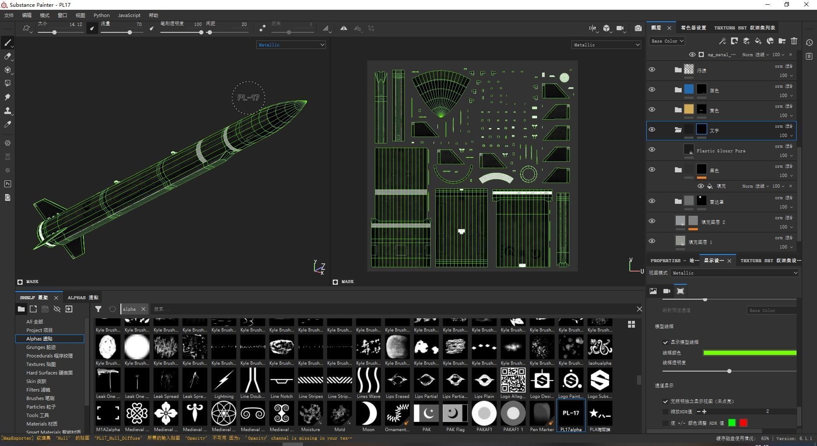This screenshot has width=817, height=446.
Task: Click the add mask icon in layers
Action: [734, 41]
